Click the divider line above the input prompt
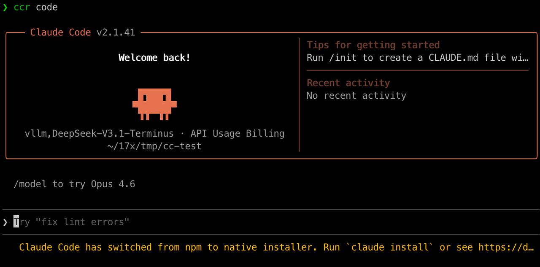The height and width of the screenshot is (267, 540). pyautogui.click(x=270, y=208)
